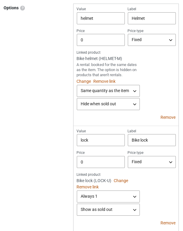Edit the Value field containing helmet
Screen dimensions: 183x231
(100, 18)
